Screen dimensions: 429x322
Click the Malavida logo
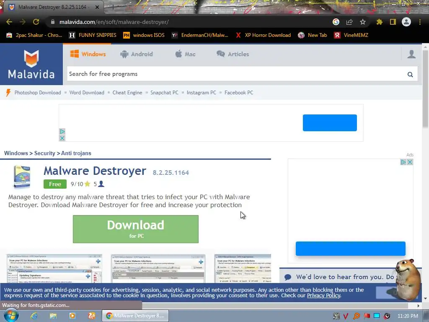click(31, 65)
